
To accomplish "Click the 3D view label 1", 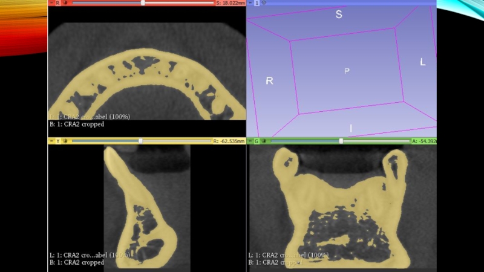I will tap(257, 3).
